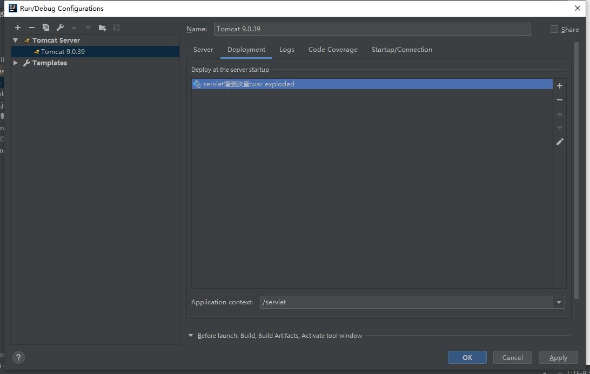The height and width of the screenshot is (374, 590).
Task: Click the Copy Configuration icon
Action: pyautogui.click(x=46, y=28)
